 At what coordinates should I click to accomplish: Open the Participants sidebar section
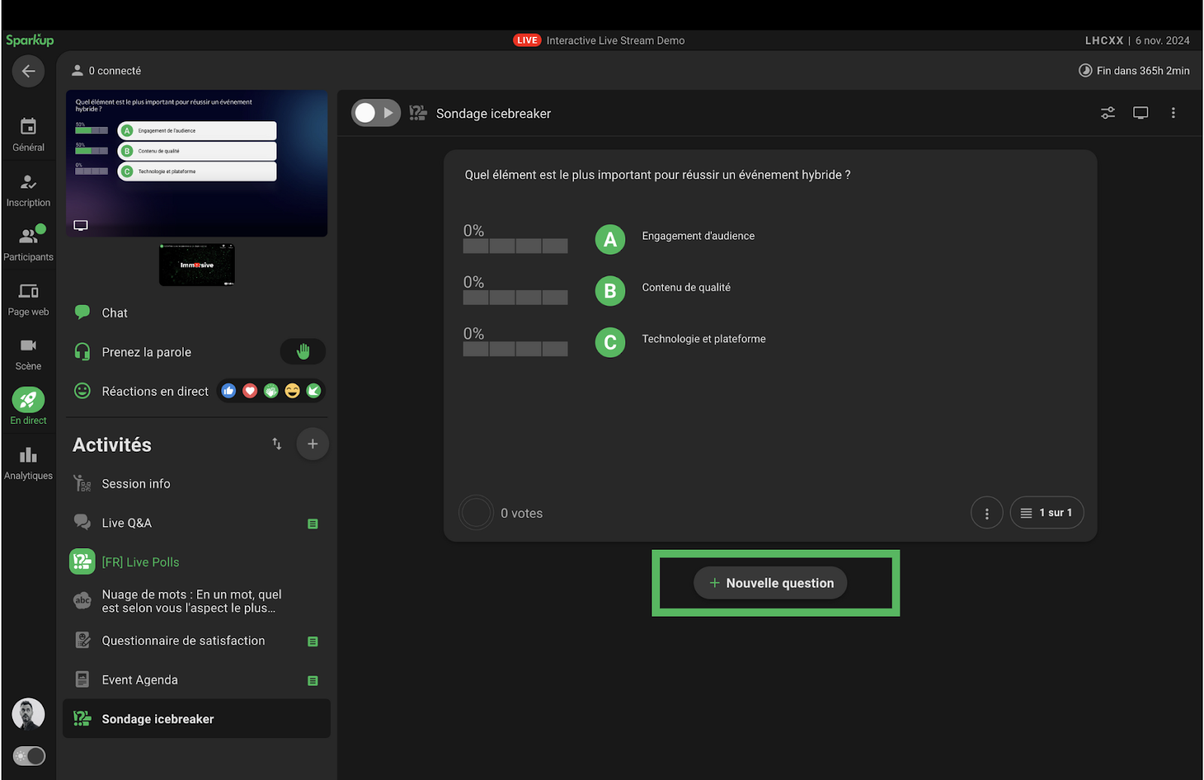click(28, 244)
